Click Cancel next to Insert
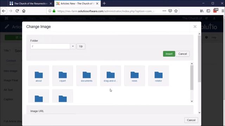 point(182,54)
